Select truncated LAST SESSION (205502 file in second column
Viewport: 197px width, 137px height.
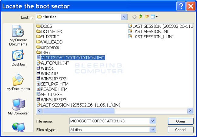[161, 26]
